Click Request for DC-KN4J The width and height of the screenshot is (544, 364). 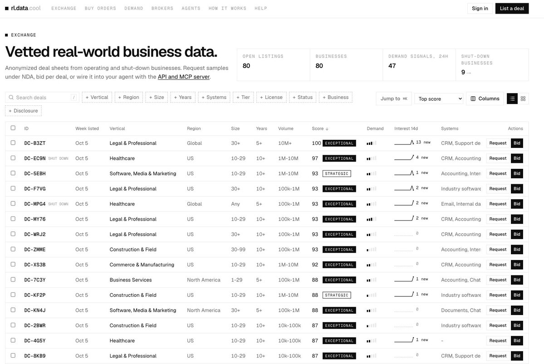pos(498,310)
